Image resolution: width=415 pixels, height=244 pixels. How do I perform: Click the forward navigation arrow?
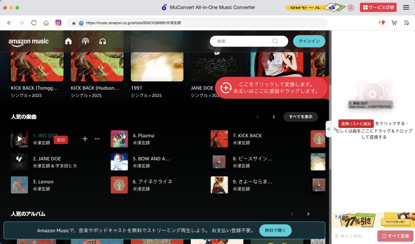(x=21, y=23)
